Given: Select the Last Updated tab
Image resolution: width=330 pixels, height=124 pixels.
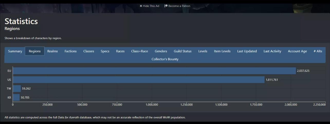Looking at the screenshot, I should click(247, 51).
